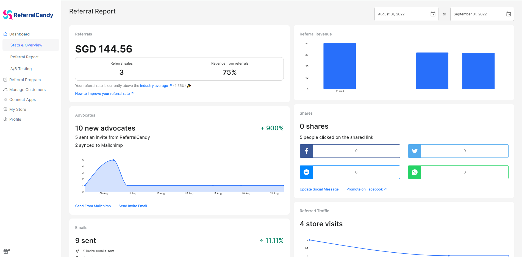Screen dimensions: 522x257
Task: Open the September 01 end date picker
Action: click(x=508, y=14)
